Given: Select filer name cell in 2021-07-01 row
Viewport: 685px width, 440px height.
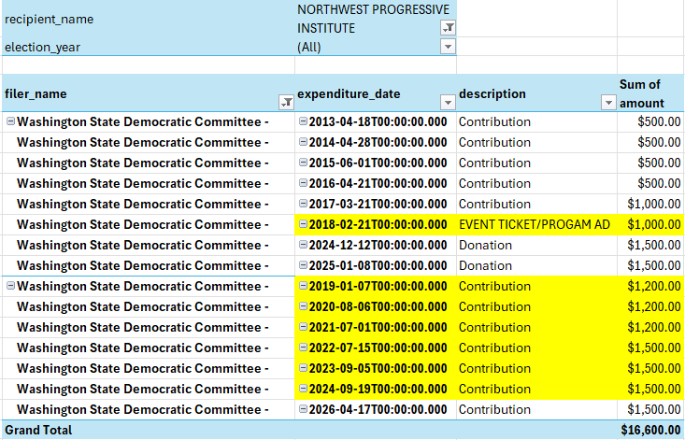Looking at the screenshot, I should [149, 327].
